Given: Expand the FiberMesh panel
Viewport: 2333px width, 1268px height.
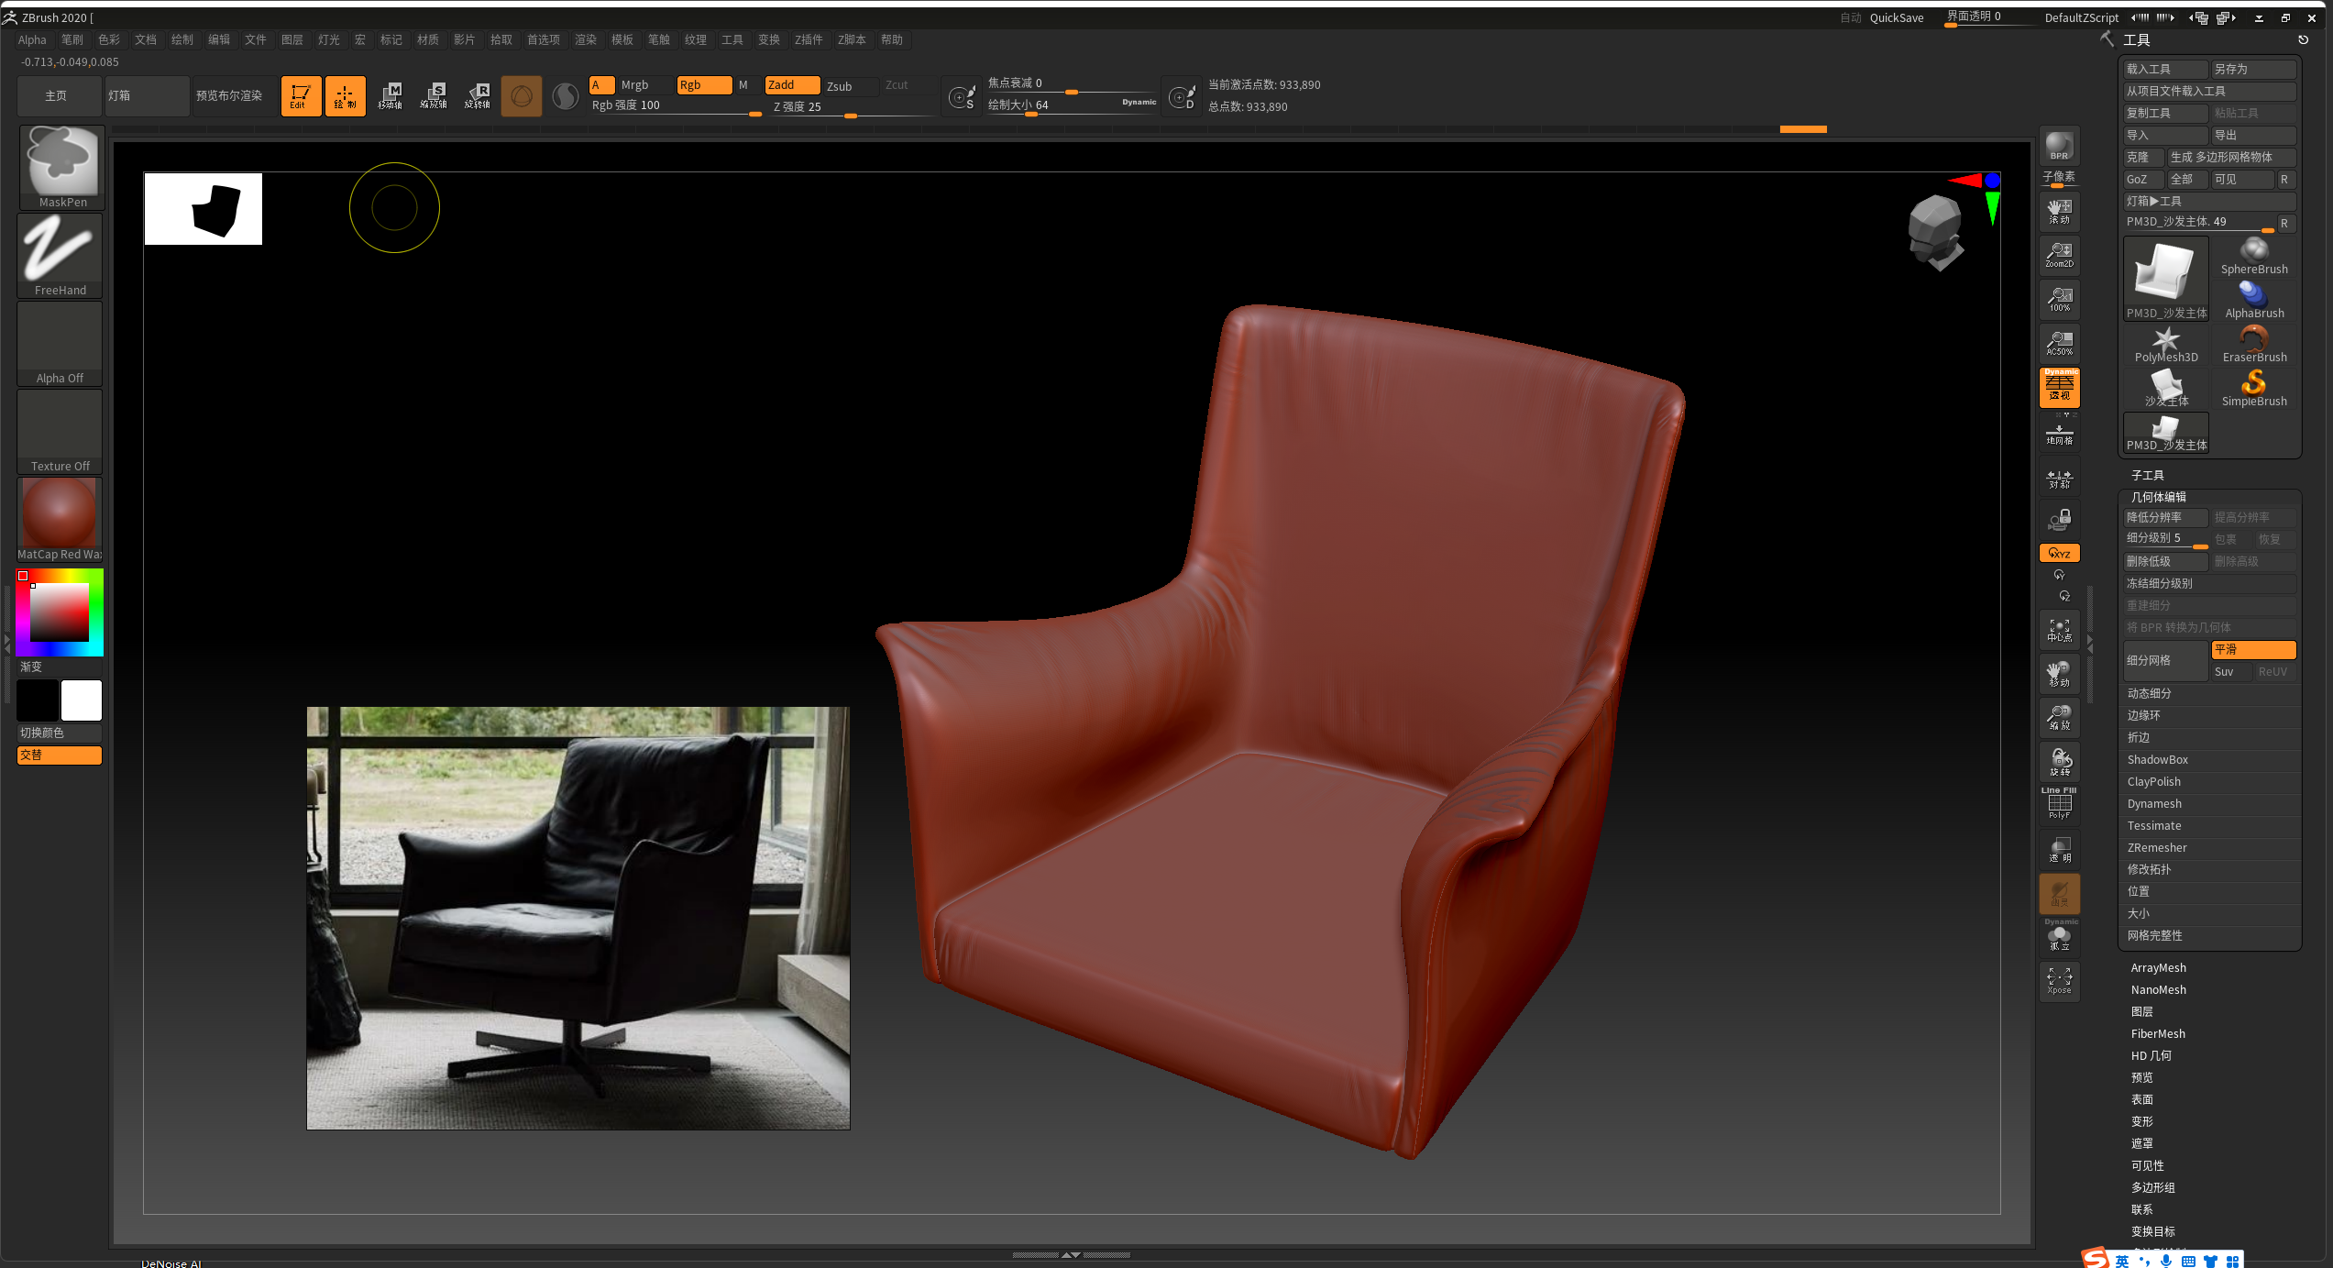Looking at the screenshot, I should (2158, 1034).
